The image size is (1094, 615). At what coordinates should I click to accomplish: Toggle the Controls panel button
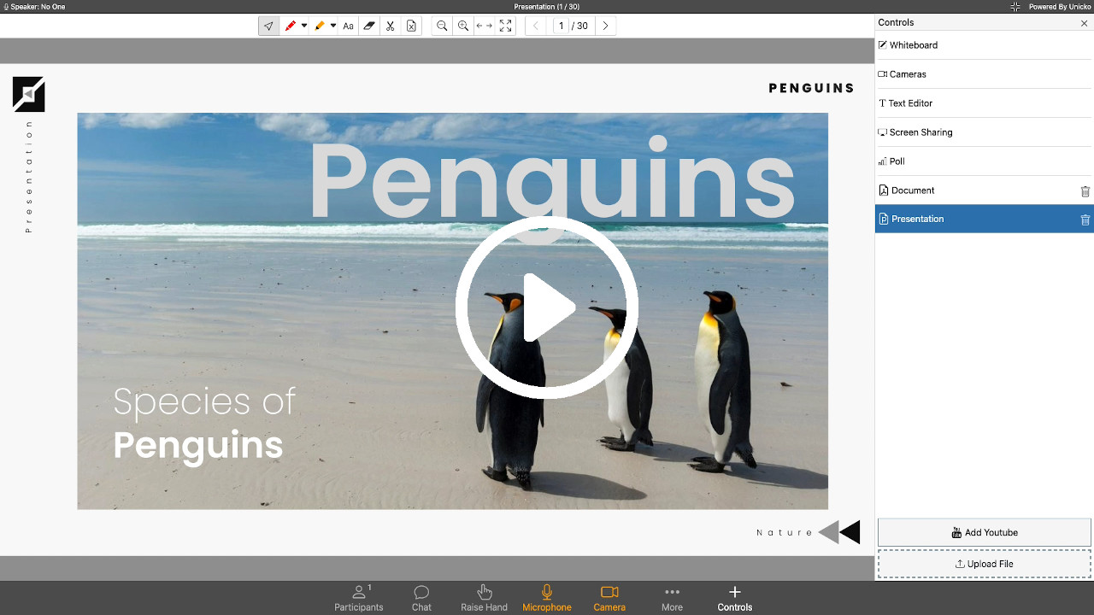(735, 598)
